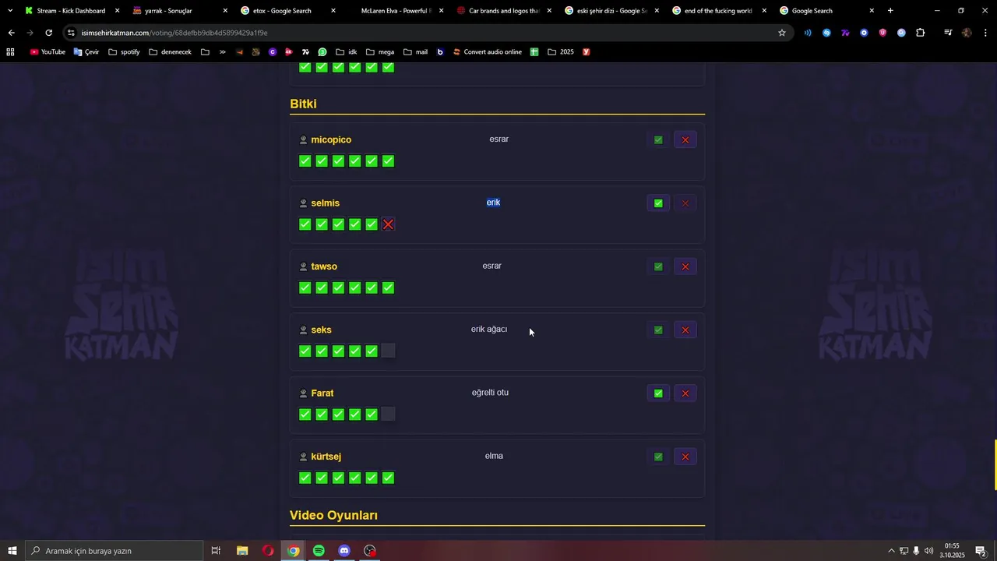
Task: Open Chrome profile avatar menu
Action: (967, 33)
